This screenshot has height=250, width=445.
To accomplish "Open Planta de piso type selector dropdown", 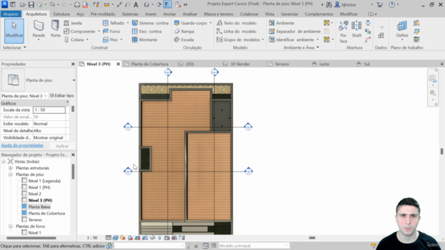I will 74,81.
